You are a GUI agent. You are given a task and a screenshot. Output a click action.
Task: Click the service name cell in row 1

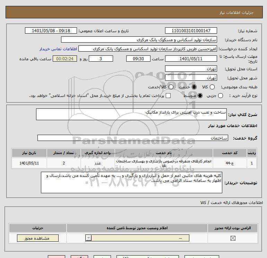(164, 163)
